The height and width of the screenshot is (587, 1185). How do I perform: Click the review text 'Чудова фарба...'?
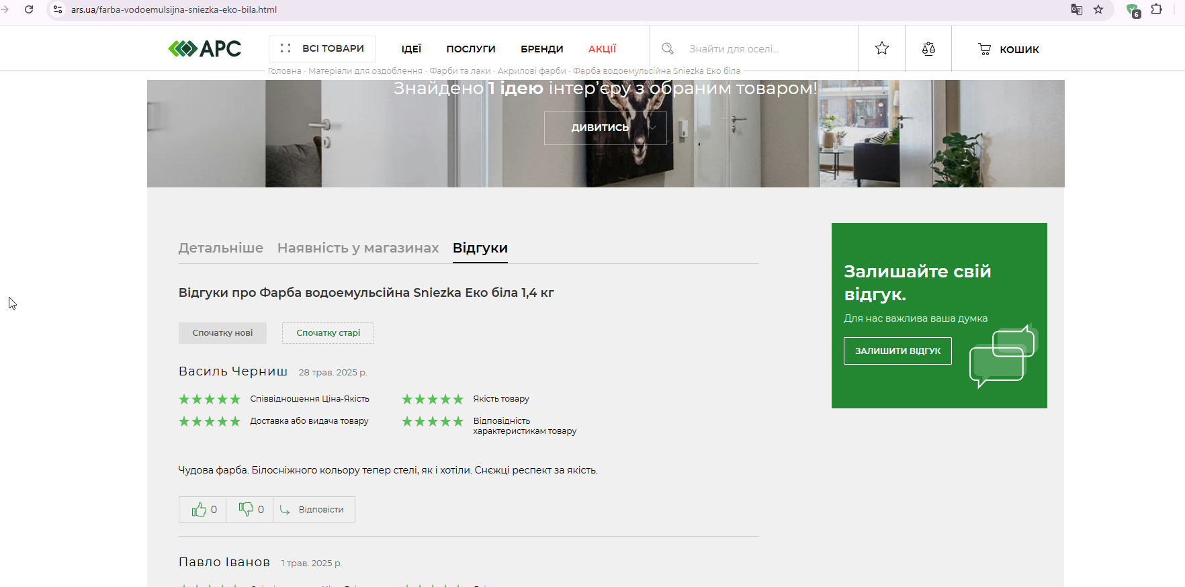pyautogui.click(x=388, y=470)
